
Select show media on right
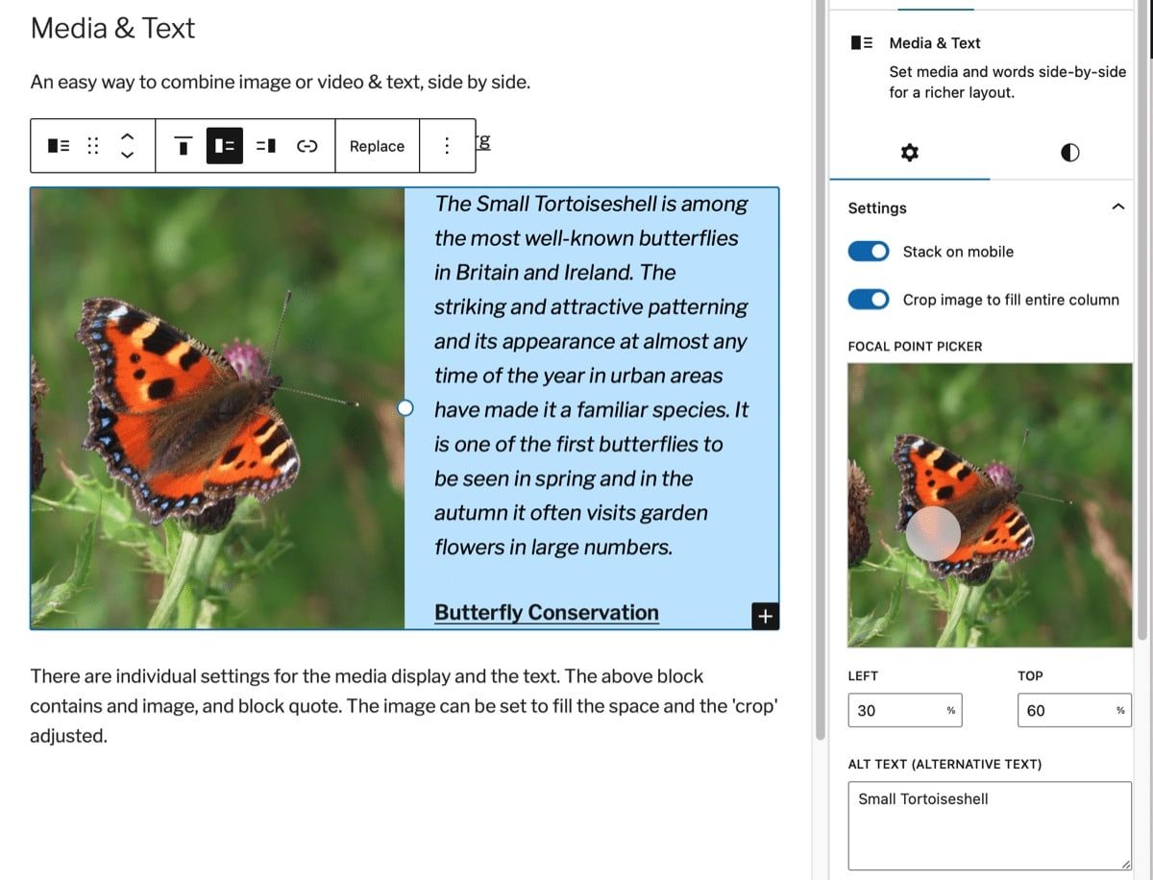(266, 146)
